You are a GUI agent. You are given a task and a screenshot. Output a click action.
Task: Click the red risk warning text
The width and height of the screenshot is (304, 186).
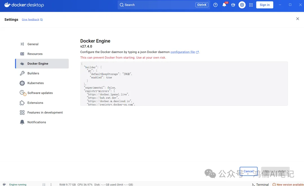[123, 58]
